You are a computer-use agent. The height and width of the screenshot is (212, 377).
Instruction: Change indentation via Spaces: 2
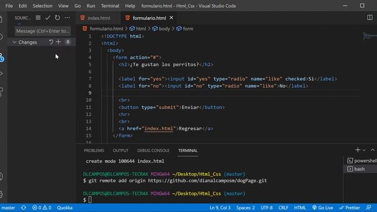tap(245, 208)
